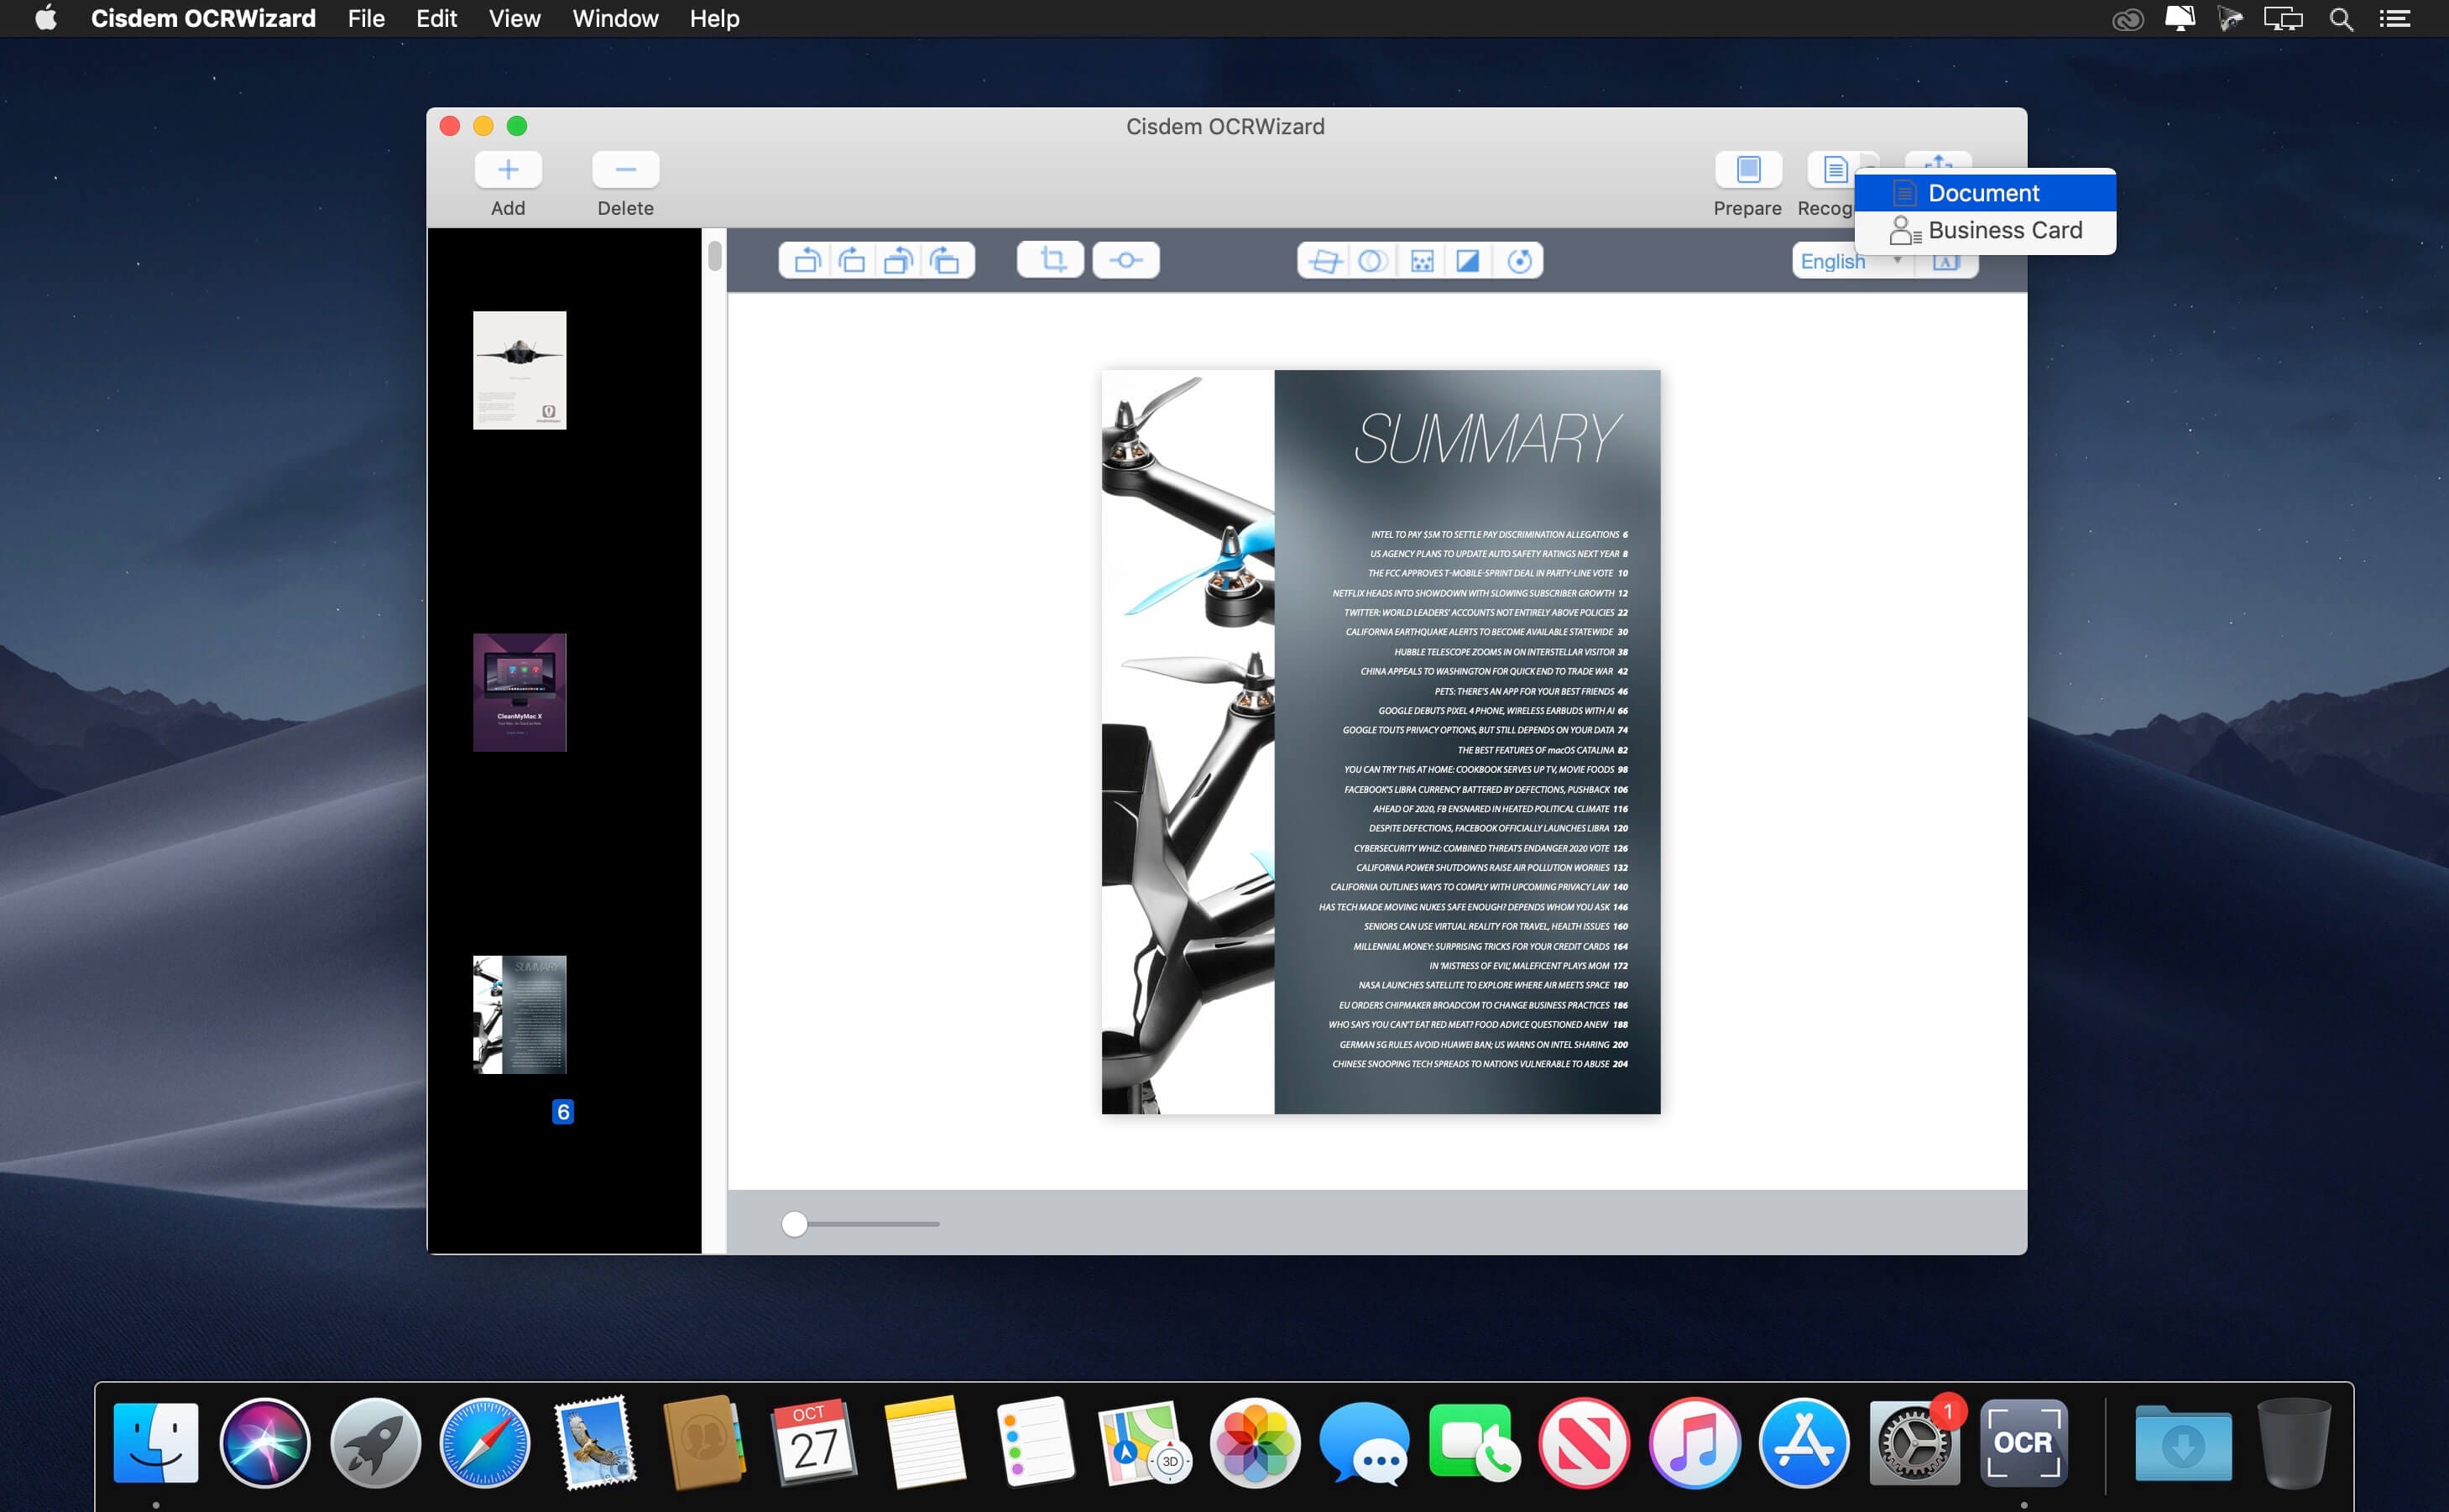Rotate current page left (first rotate icon)

tap(806, 261)
